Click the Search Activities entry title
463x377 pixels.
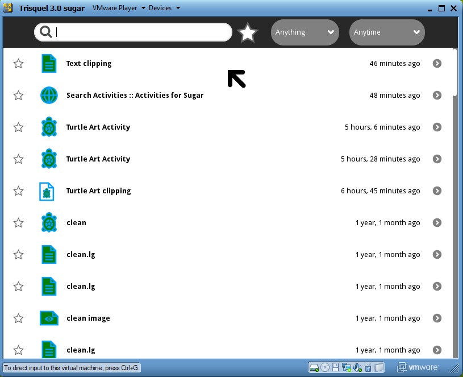[135, 96]
